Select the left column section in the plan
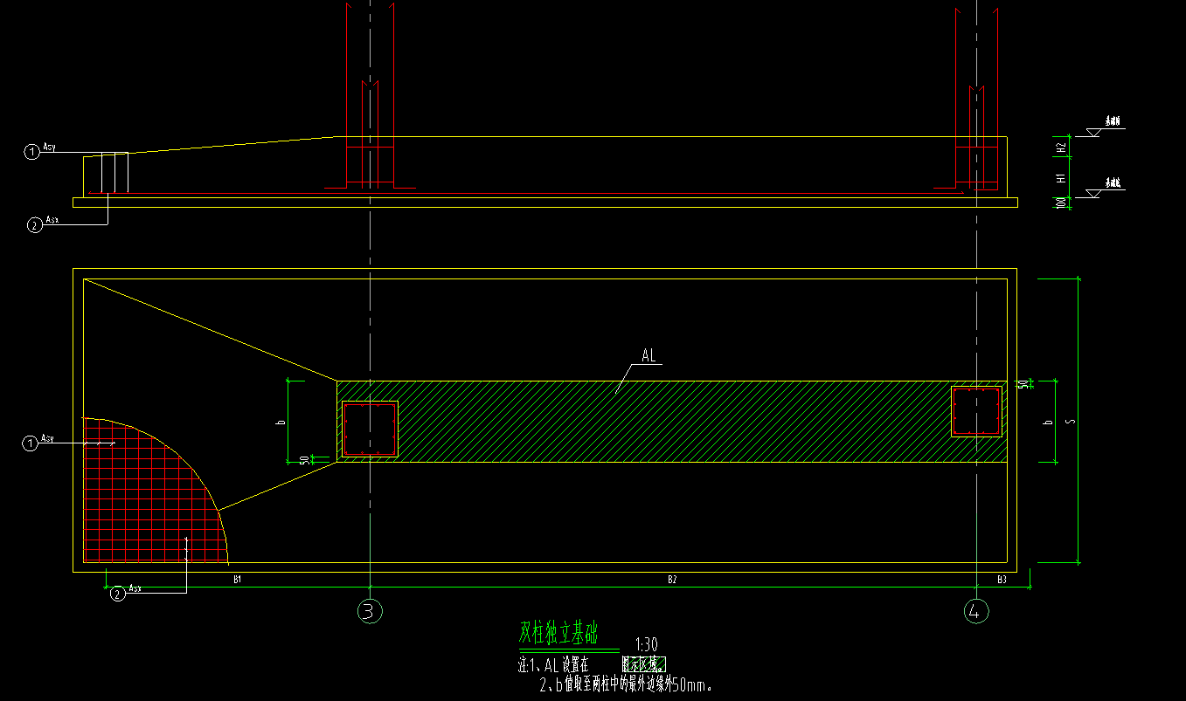This screenshot has width=1186, height=701. (x=369, y=429)
